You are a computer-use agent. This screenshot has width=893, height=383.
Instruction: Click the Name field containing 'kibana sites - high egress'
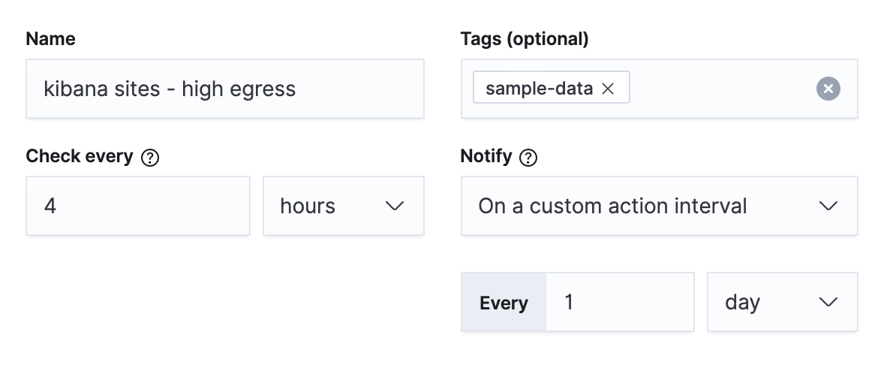pos(224,89)
